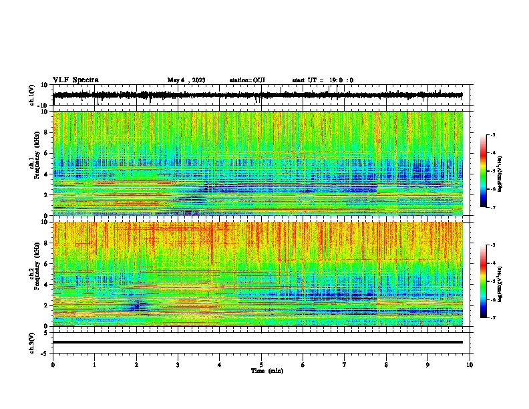Click the "VLF Spectra" title text
The image size is (529, 409).
click(x=75, y=80)
